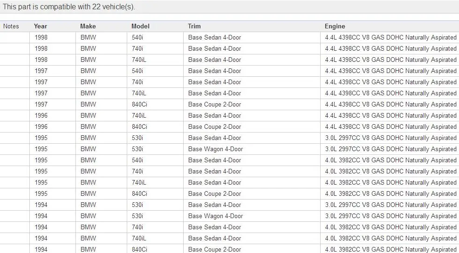Viewport: 459px width, 253px height.
Task: Select model 740i in the 1995 row
Action: point(137,171)
